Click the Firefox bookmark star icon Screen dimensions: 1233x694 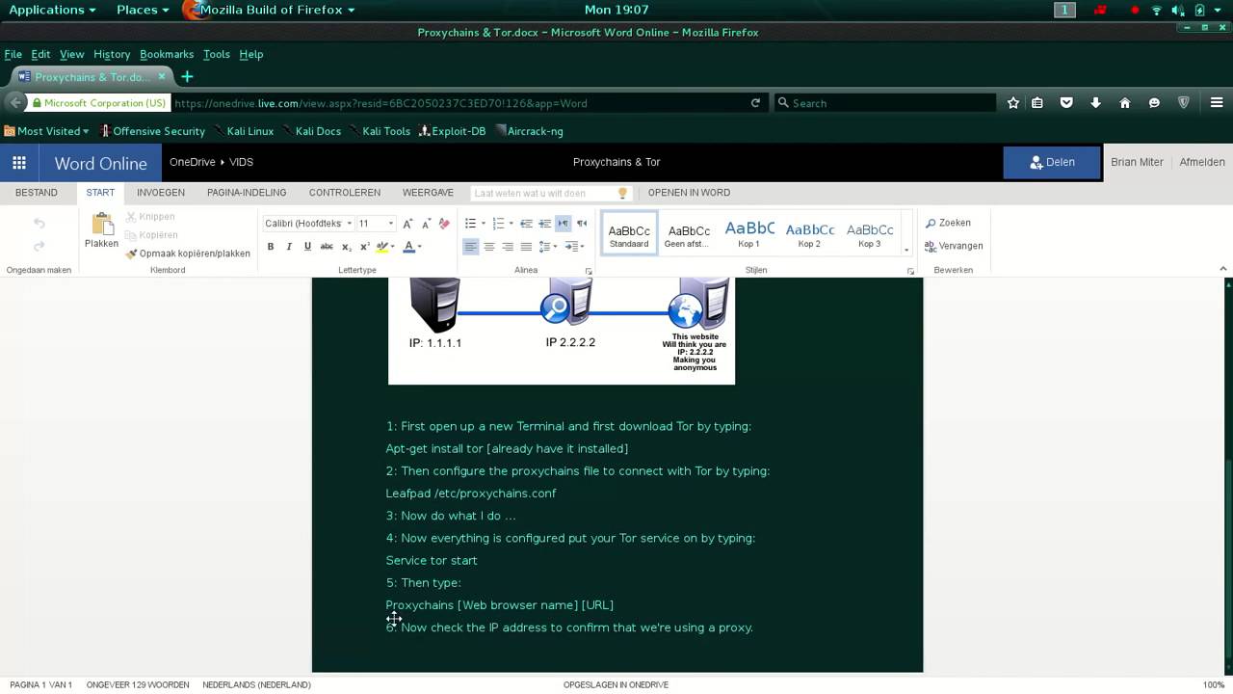tap(1013, 102)
